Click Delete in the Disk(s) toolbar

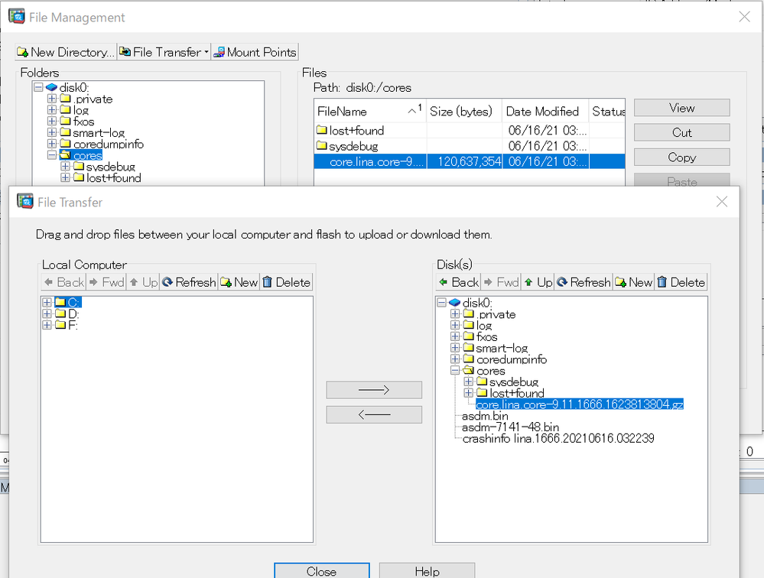pos(681,282)
